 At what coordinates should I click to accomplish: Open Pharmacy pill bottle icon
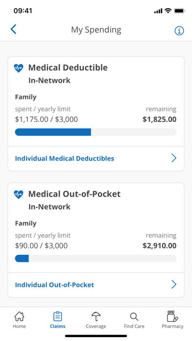click(172, 316)
